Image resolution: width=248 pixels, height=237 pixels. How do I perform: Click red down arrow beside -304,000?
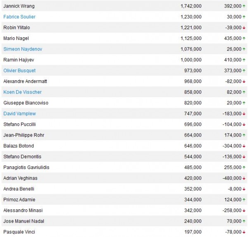click(x=244, y=146)
